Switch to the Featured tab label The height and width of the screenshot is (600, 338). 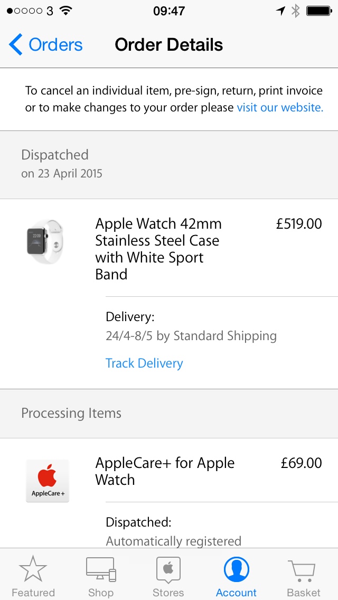[x=33, y=593]
